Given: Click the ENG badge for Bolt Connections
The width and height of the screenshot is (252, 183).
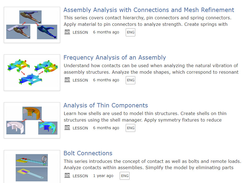Looking at the screenshot, I should point(124,176).
